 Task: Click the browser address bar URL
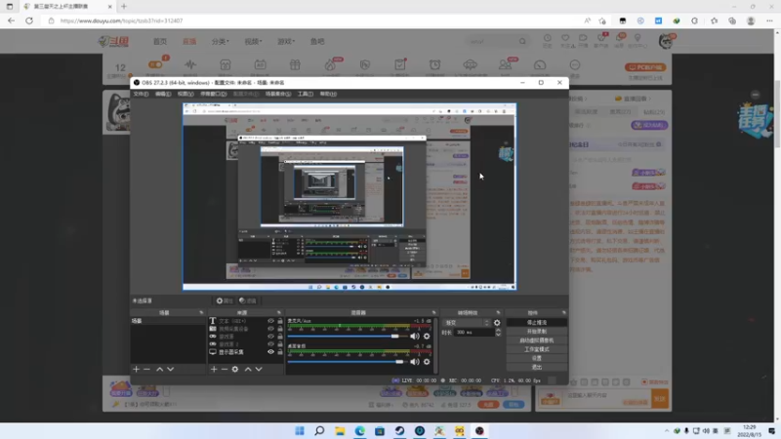121,20
